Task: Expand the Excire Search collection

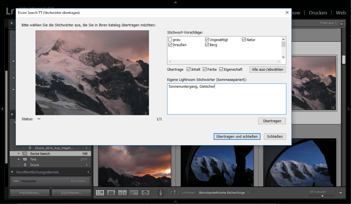Action: [19, 154]
